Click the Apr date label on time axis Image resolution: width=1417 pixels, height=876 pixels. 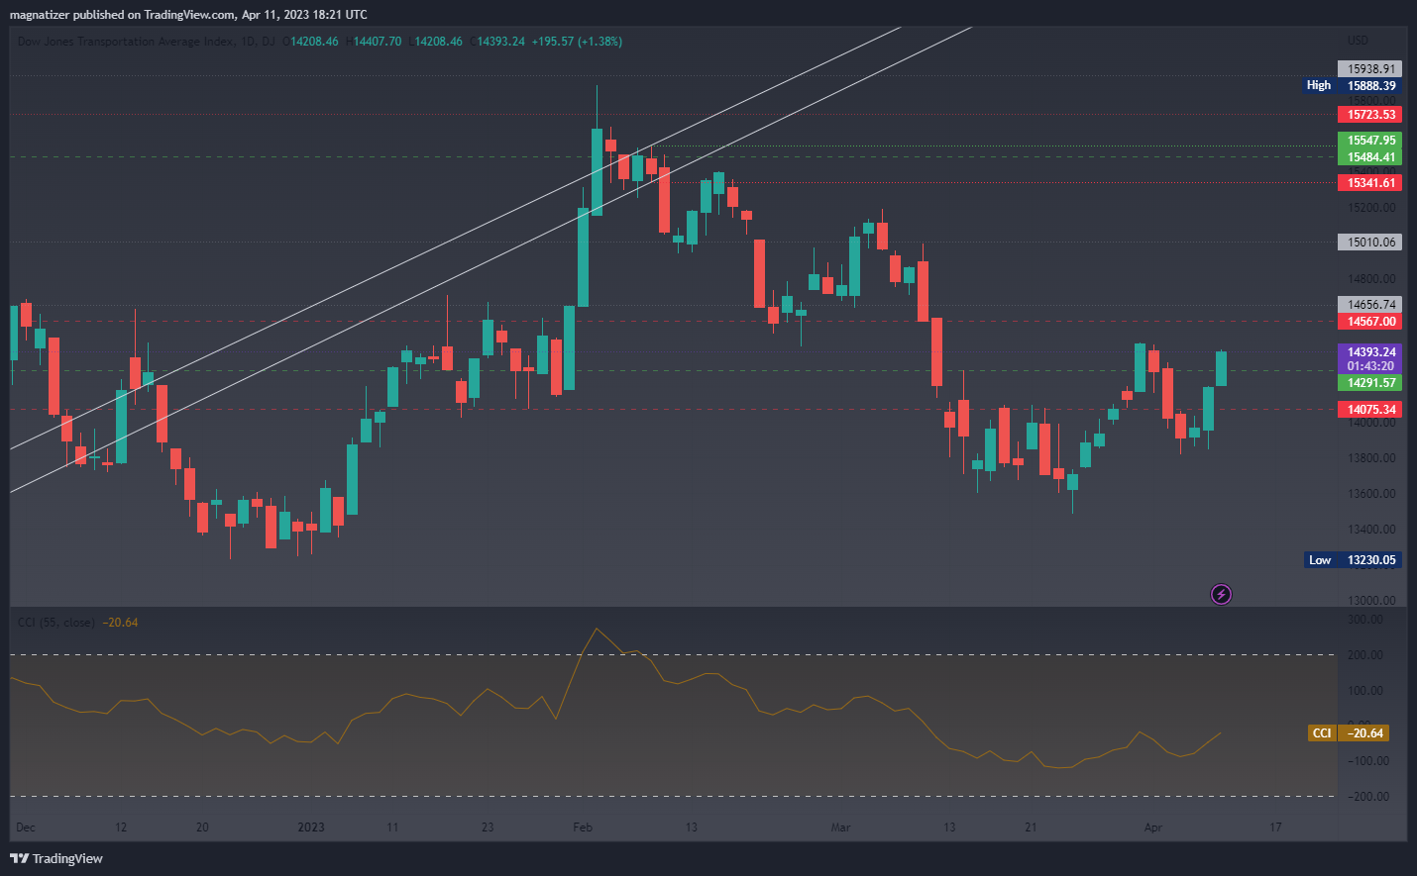tap(1153, 827)
